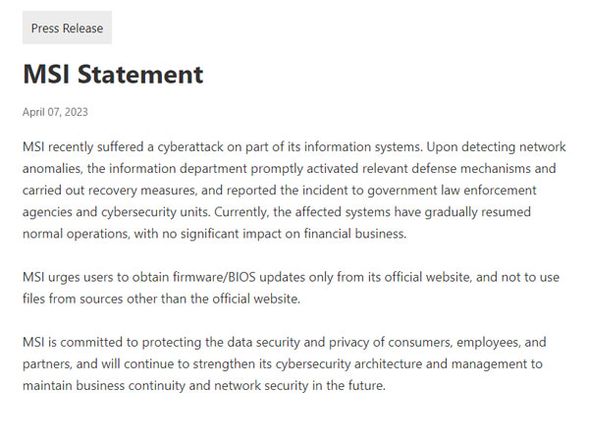Screen dimensions: 589x442
Task: Click the line starting 'normal operations'
Action: tap(214, 234)
